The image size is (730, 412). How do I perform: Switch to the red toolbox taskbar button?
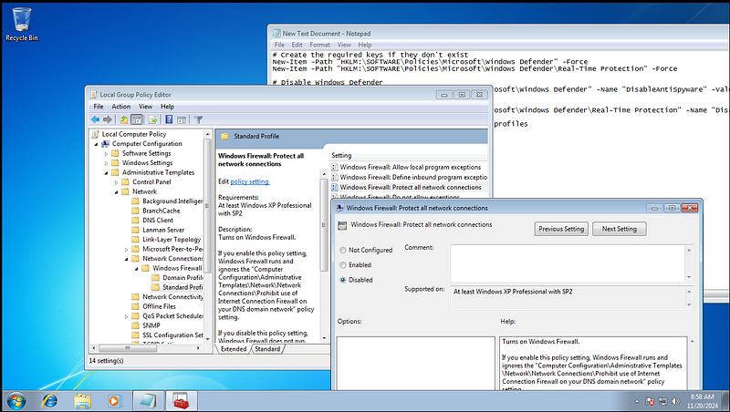[x=182, y=400]
